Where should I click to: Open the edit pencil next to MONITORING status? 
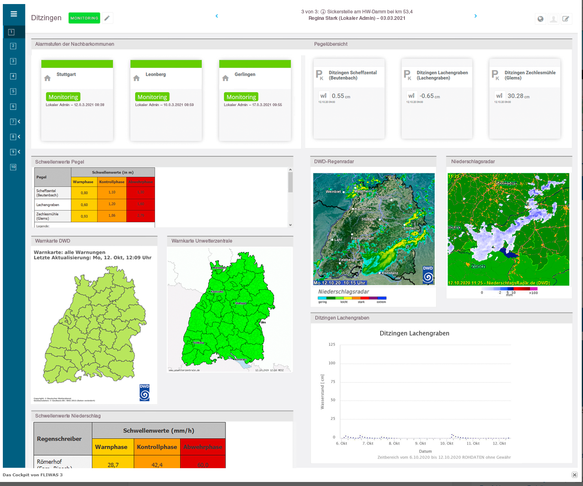[106, 18]
